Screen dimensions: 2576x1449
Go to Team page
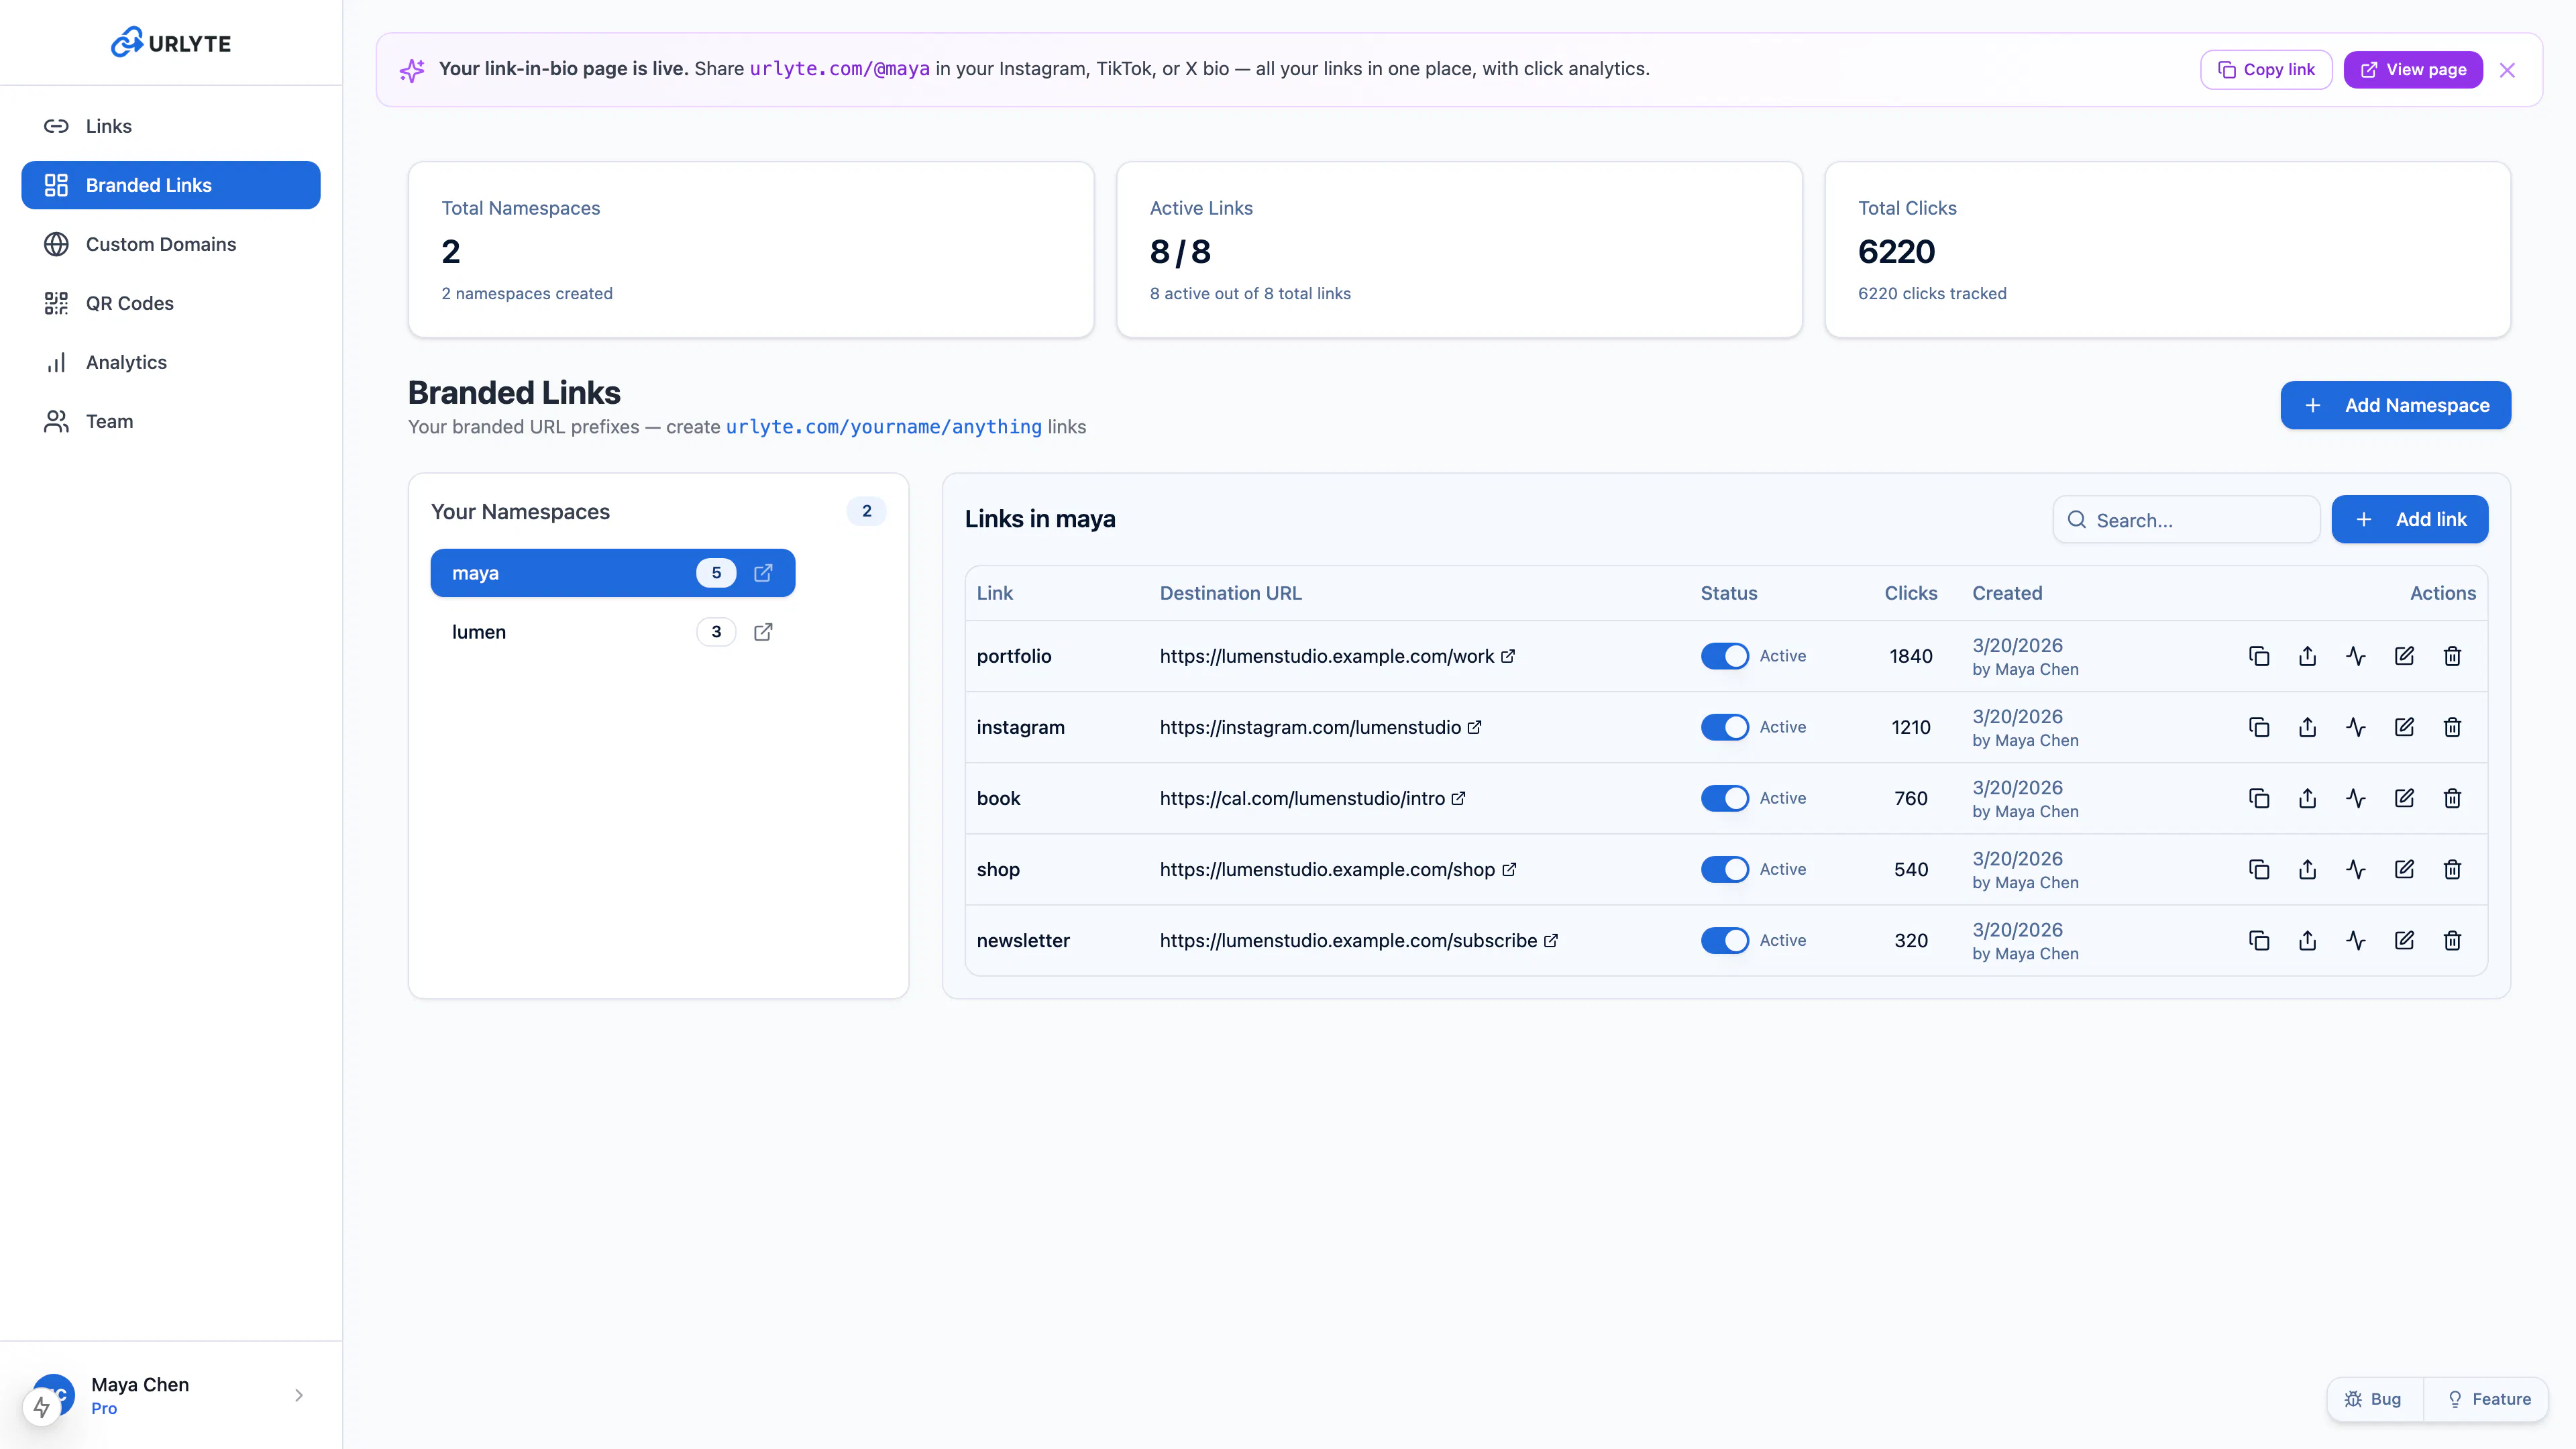coord(171,421)
